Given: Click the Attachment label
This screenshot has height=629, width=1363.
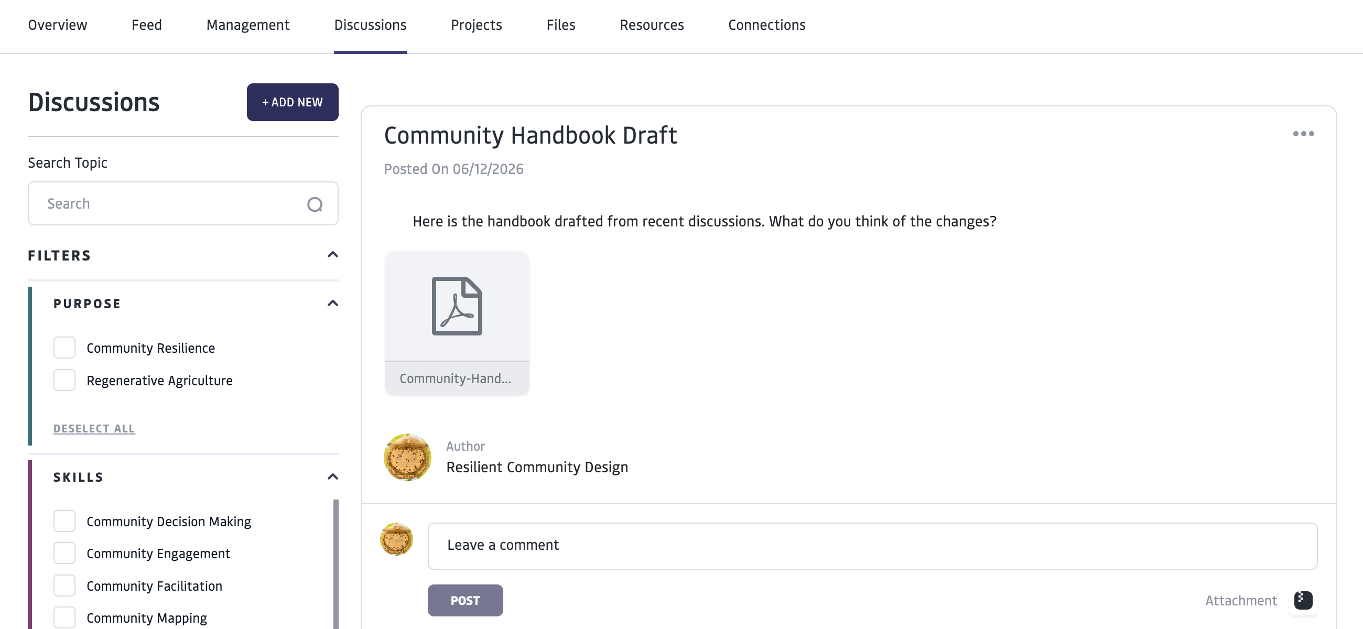Looking at the screenshot, I should 1241,601.
